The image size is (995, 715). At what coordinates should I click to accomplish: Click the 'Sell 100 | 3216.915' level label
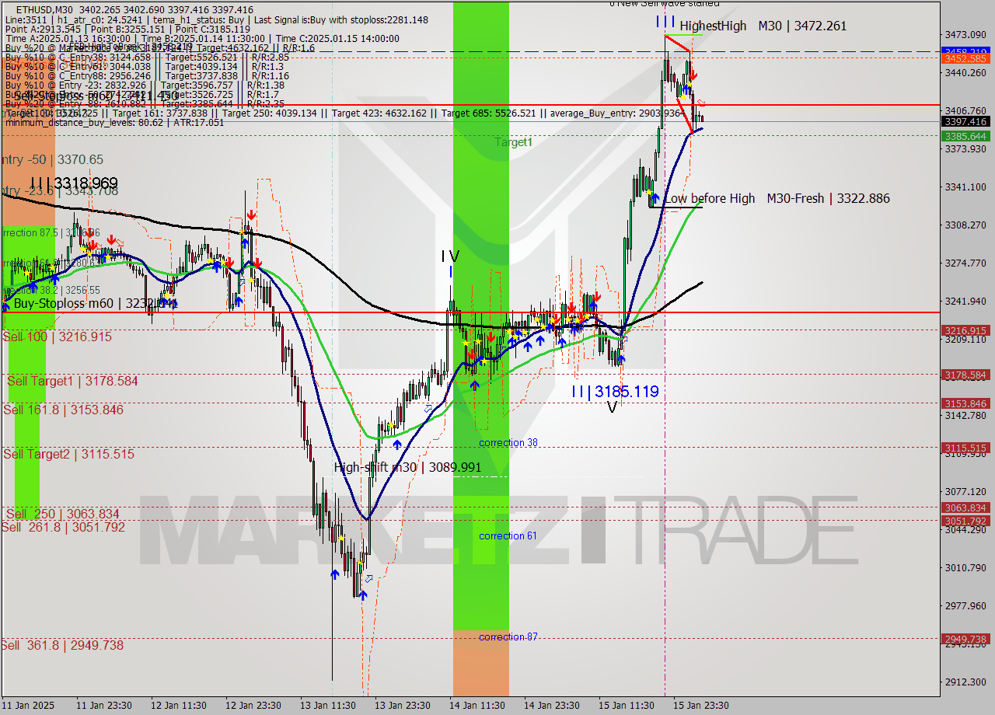tap(58, 337)
